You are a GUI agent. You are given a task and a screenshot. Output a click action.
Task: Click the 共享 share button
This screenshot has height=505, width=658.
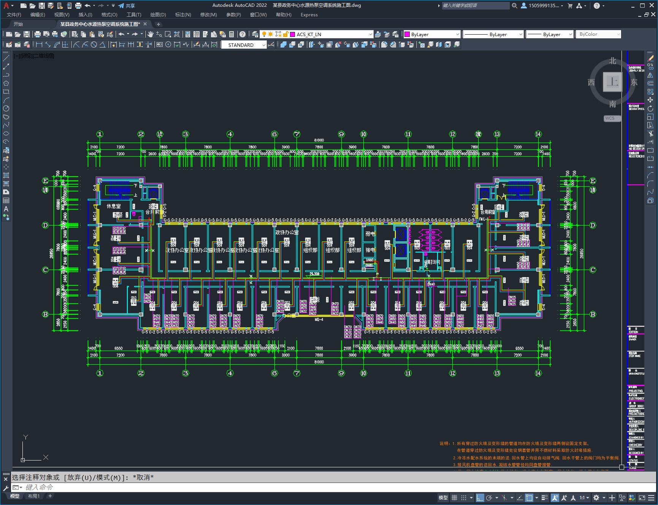127,6
